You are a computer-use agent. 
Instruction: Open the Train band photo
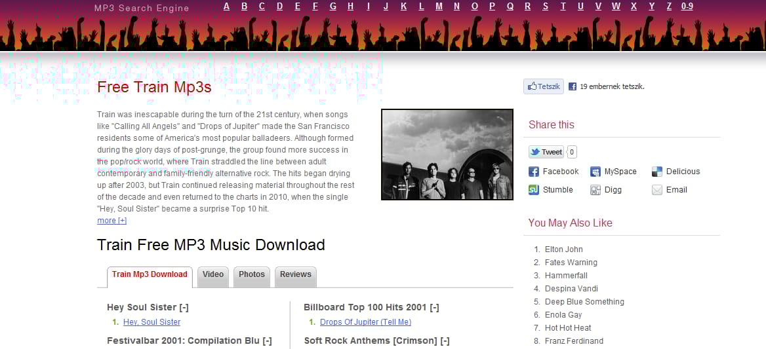coord(447,155)
